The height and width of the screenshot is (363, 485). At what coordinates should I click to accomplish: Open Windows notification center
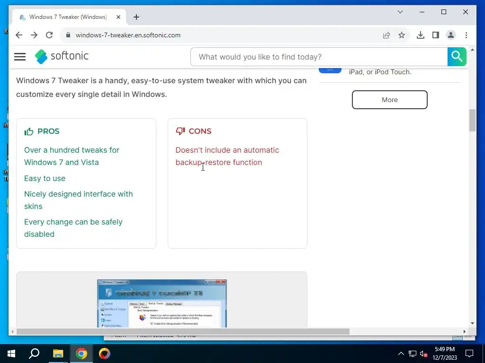coord(469,354)
